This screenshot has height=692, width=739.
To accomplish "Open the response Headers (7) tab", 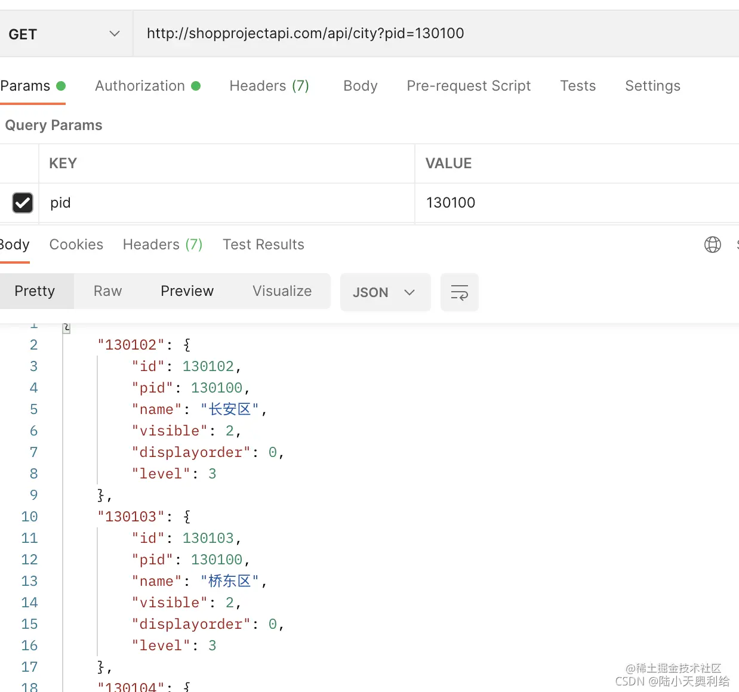I will (x=163, y=245).
